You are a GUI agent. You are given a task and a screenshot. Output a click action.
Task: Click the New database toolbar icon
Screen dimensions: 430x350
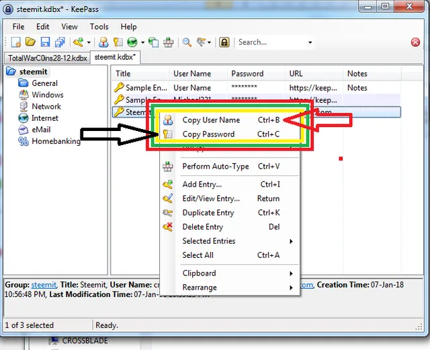click(x=16, y=42)
